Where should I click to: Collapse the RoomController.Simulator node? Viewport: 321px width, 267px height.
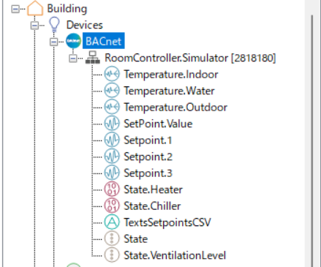pyautogui.click(x=73, y=59)
